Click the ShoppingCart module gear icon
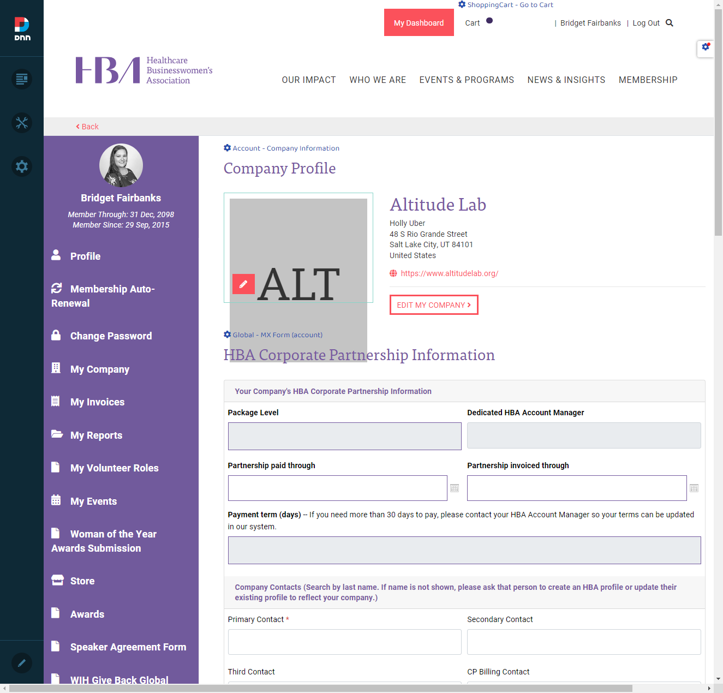 coord(462,4)
